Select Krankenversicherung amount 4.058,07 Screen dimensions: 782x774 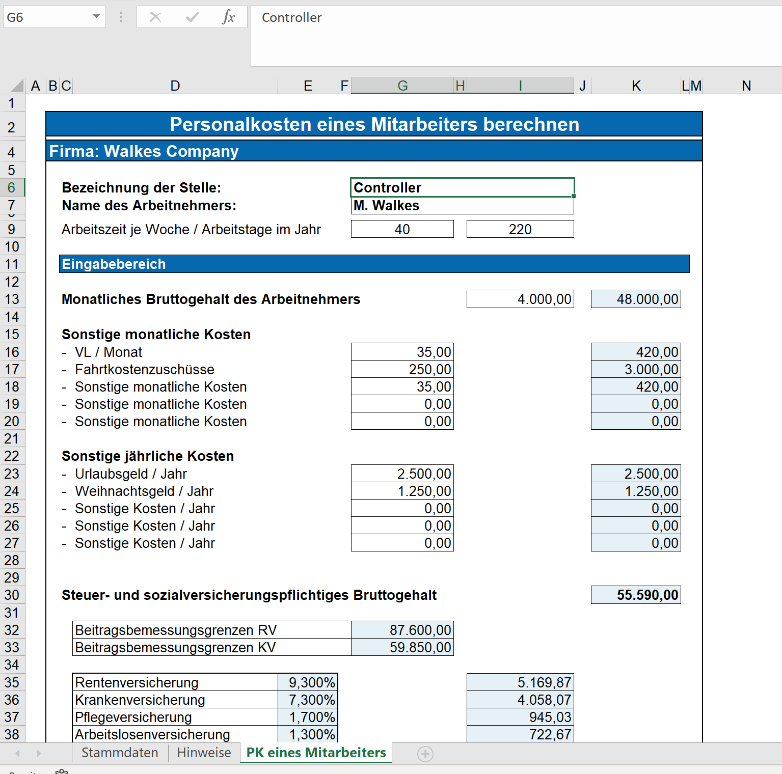coord(520,700)
